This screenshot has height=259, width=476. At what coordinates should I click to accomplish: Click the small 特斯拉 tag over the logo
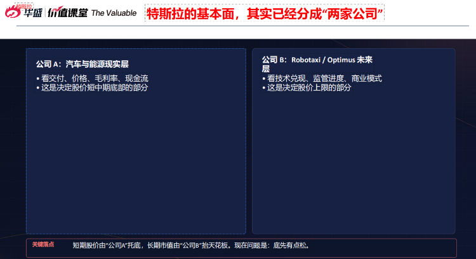24,6
